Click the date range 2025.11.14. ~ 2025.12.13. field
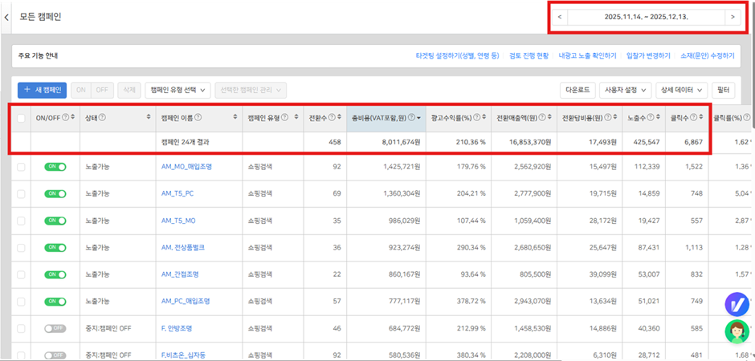Viewport: 755px width, 361px height. point(646,16)
